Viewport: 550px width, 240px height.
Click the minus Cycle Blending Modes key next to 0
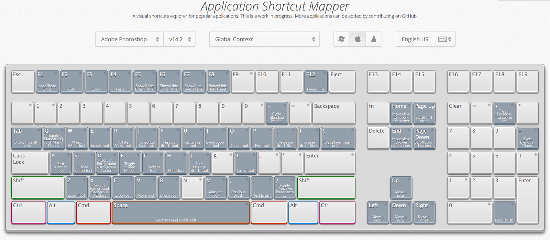277,113
